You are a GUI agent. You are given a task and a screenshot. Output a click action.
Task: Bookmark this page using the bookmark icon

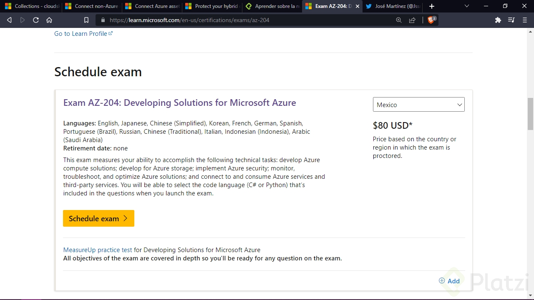86,20
